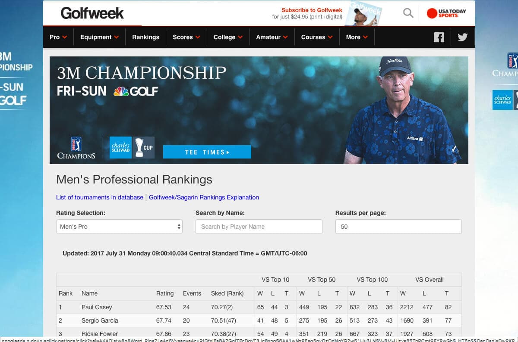Open Golfweek/Sagarin Rankings Explanation link
The height and width of the screenshot is (342, 518).
204,197
